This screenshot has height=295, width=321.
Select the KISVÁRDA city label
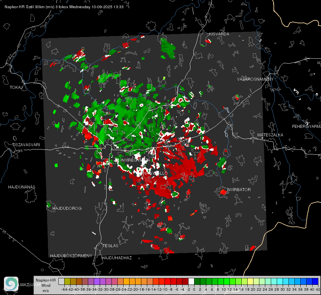coord(219,34)
